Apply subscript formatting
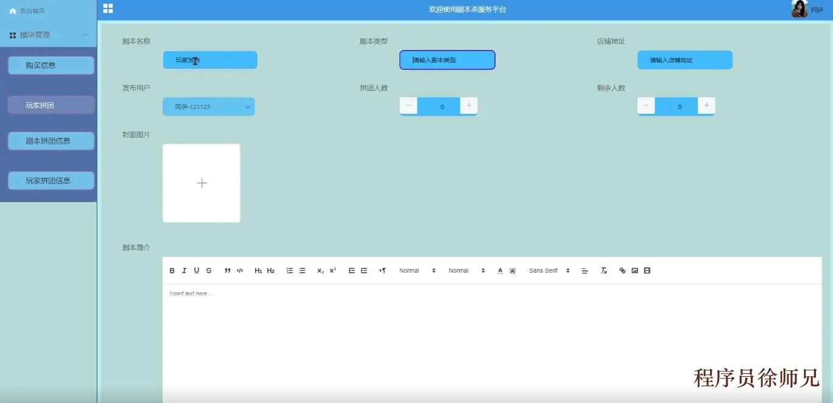Screen dimensions: 833x403 pos(320,270)
